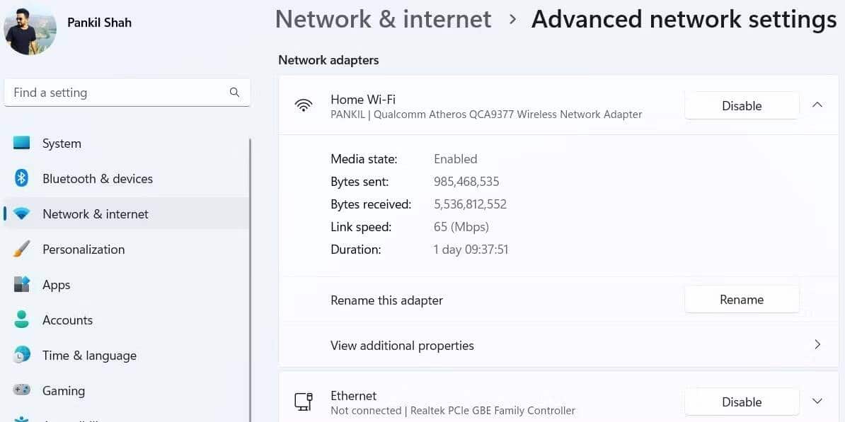The height and width of the screenshot is (422, 845).
Task: Open Personalization settings
Action: click(21, 249)
